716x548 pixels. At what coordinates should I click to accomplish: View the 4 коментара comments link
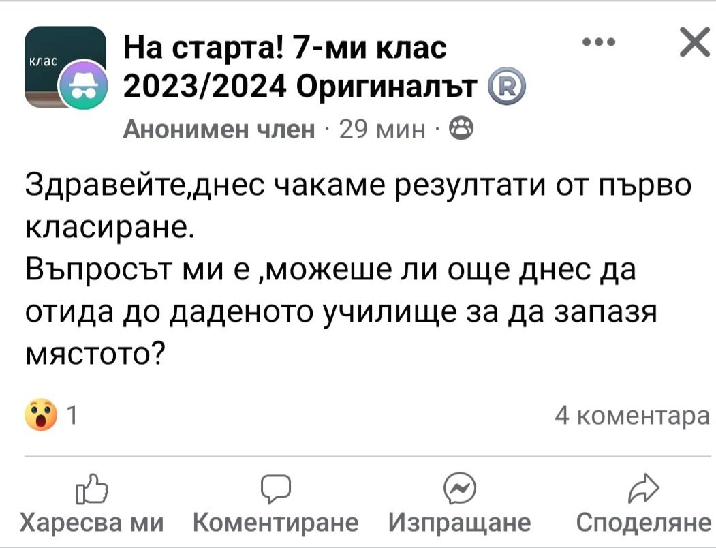[x=632, y=415]
